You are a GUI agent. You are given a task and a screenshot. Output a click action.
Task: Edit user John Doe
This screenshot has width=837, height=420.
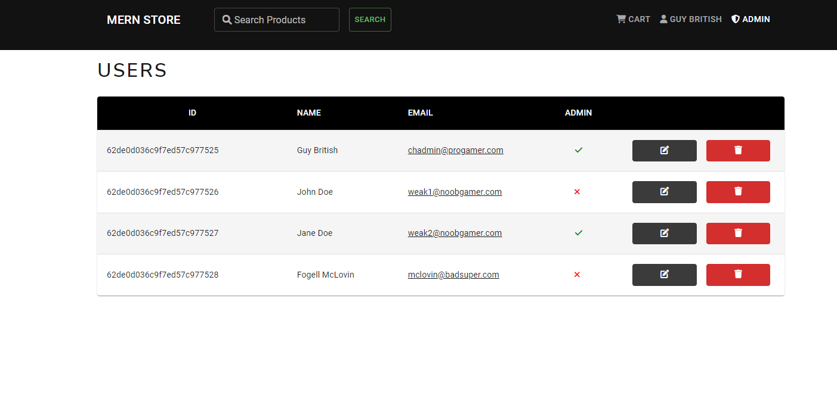(664, 192)
